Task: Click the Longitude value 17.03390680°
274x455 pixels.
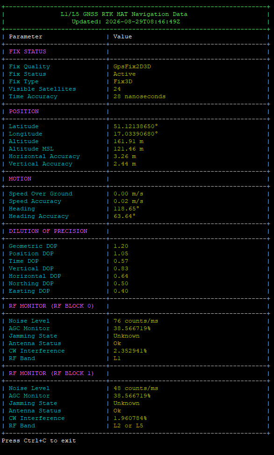Action: 136,134
